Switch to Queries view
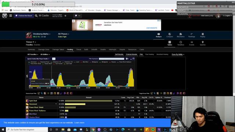The image size is (235, 132). [203, 43]
